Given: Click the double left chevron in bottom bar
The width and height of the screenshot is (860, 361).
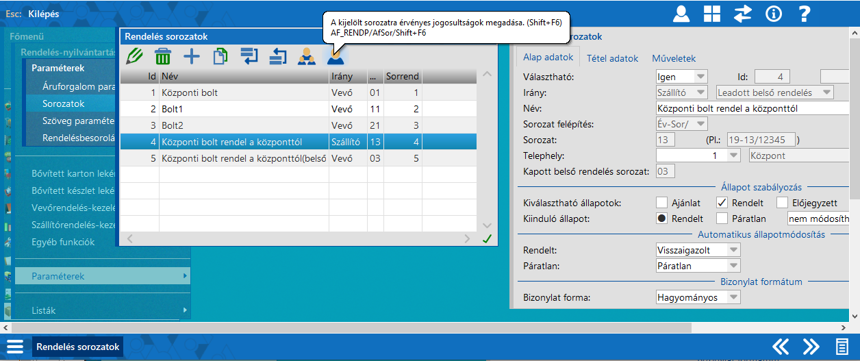Looking at the screenshot, I should coord(781,347).
